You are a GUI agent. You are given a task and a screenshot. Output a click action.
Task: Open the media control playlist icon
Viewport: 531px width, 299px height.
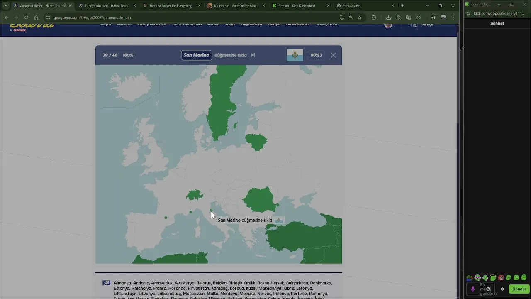pyautogui.click(x=433, y=17)
